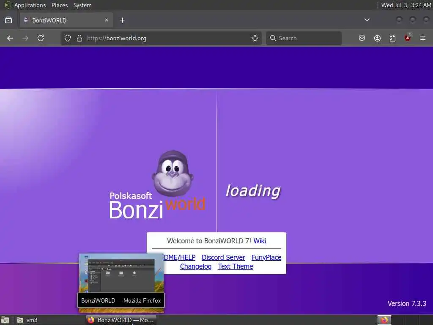
Task: Open the Firefox account icon
Action: [x=377, y=38]
